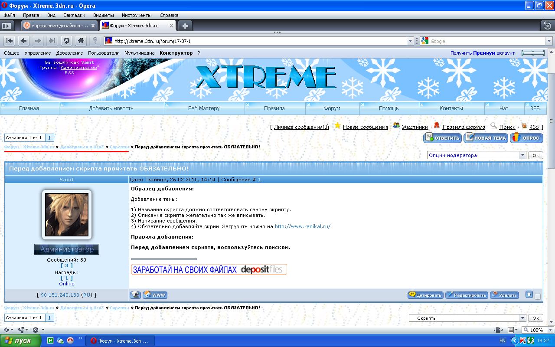Image resolution: width=555 pixels, height=347 pixels.
Task: Open Мультимедиа in the admin bar
Action: tap(139, 53)
